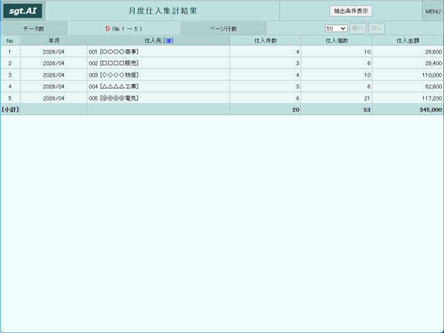The height and width of the screenshot is (333, 444).
Task: Click the [値] link in 仕入先 header
Action: tap(168, 41)
